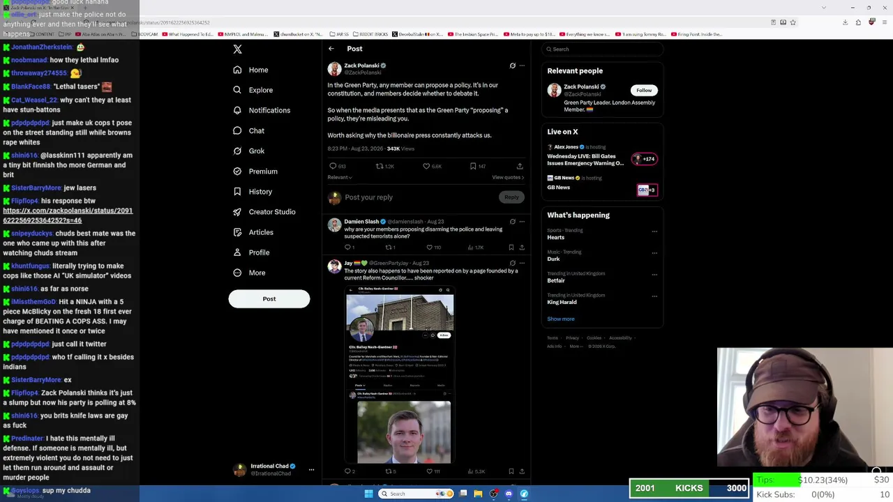893x502 pixels.
Task: Like Damien Slash's comment (110 likes)
Action: coord(434,248)
